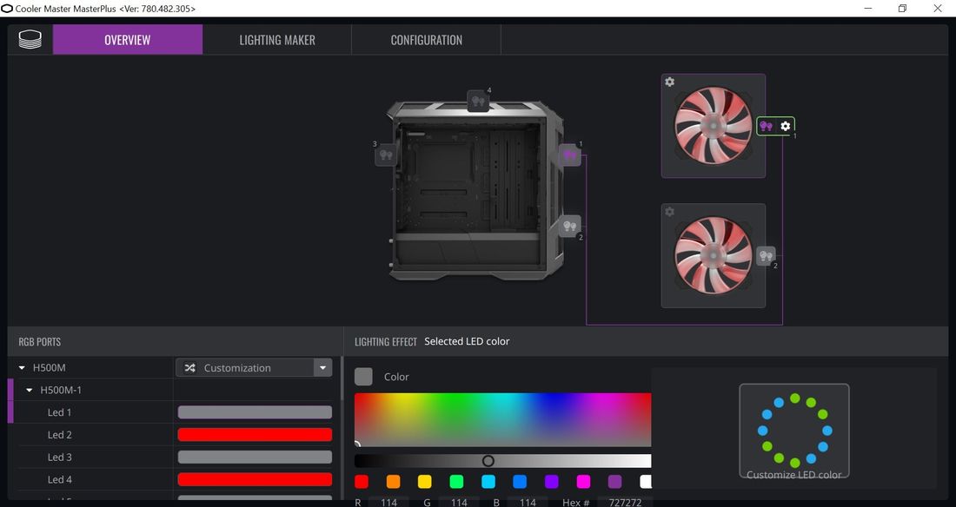Click the shuffle icon in Customization box
Viewport: 956px width, 507px height.
190,368
